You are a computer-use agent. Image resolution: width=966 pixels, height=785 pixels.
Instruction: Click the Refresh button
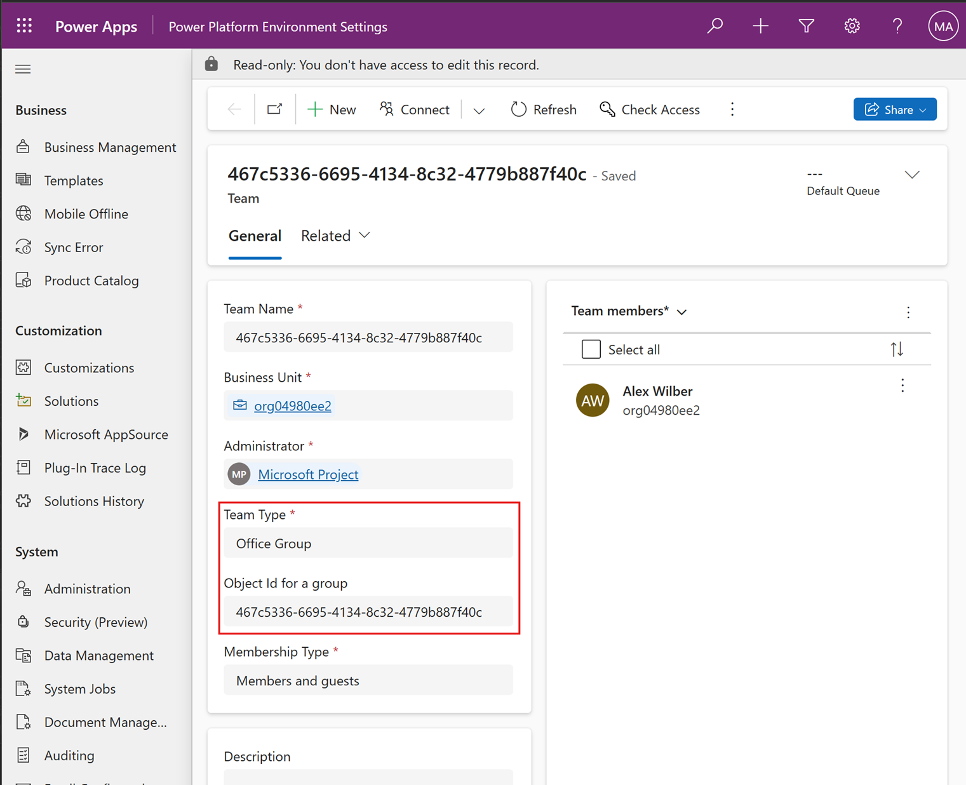(544, 109)
